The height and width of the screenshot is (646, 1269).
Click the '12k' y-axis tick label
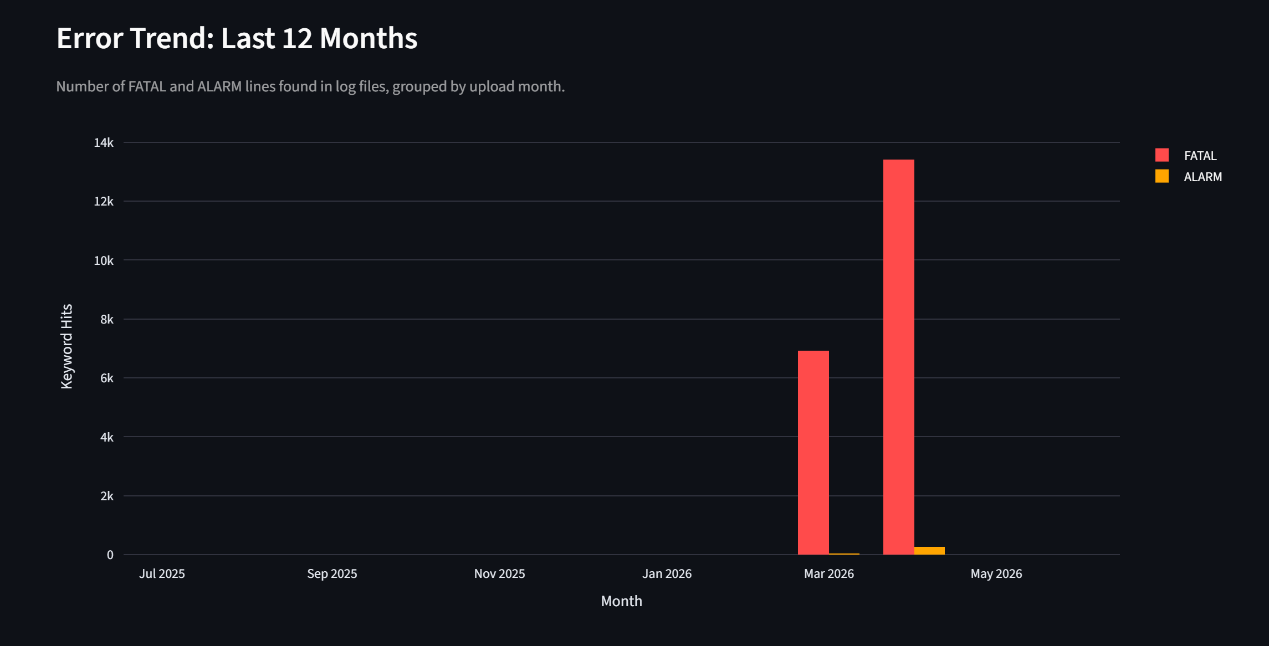coord(104,202)
